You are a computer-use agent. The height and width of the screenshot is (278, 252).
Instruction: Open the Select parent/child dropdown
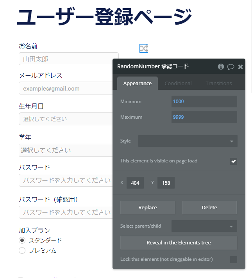pyautogui.click(x=204, y=226)
